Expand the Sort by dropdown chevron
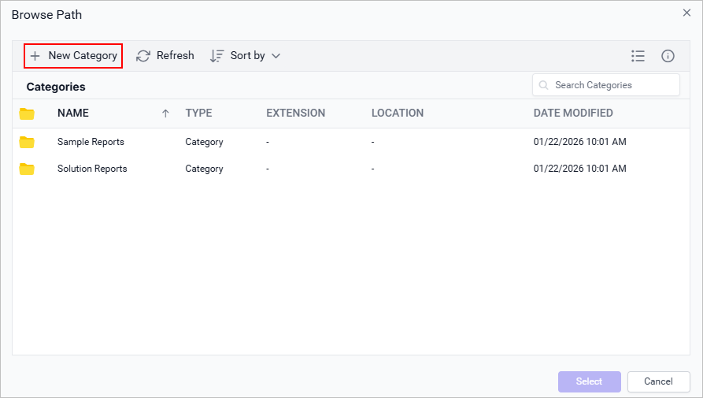703x398 pixels. point(276,56)
